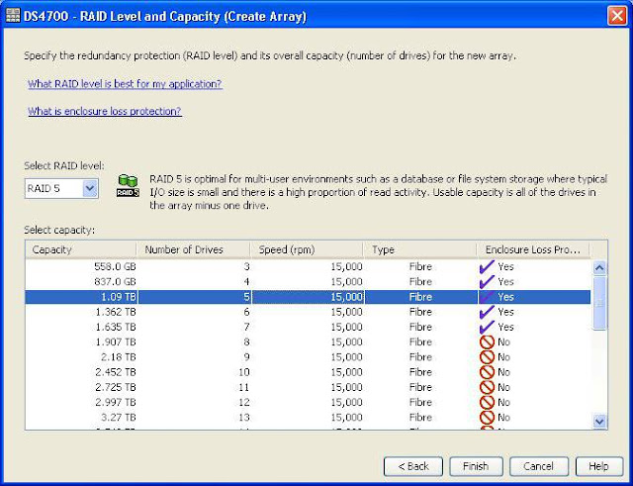This screenshot has height=486, width=633.
Task: Click the capacity list scrollbar thumb
Action: [x=599, y=303]
